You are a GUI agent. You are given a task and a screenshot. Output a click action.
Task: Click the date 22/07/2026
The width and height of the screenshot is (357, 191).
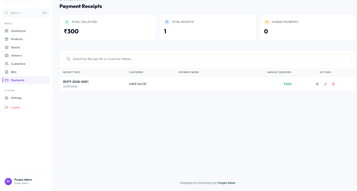point(70,87)
